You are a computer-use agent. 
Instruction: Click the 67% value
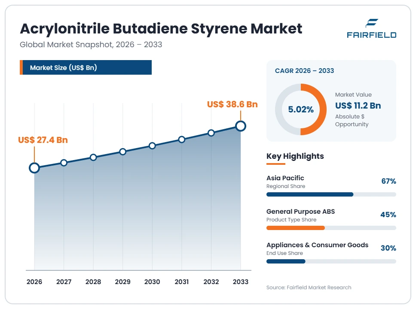pos(388,181)
